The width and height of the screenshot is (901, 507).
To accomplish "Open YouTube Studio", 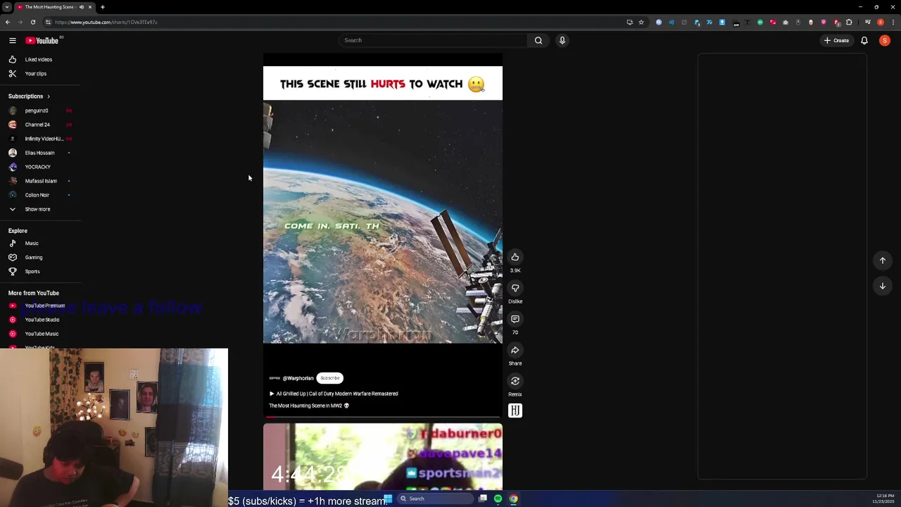I will click(x=42, y=320).
